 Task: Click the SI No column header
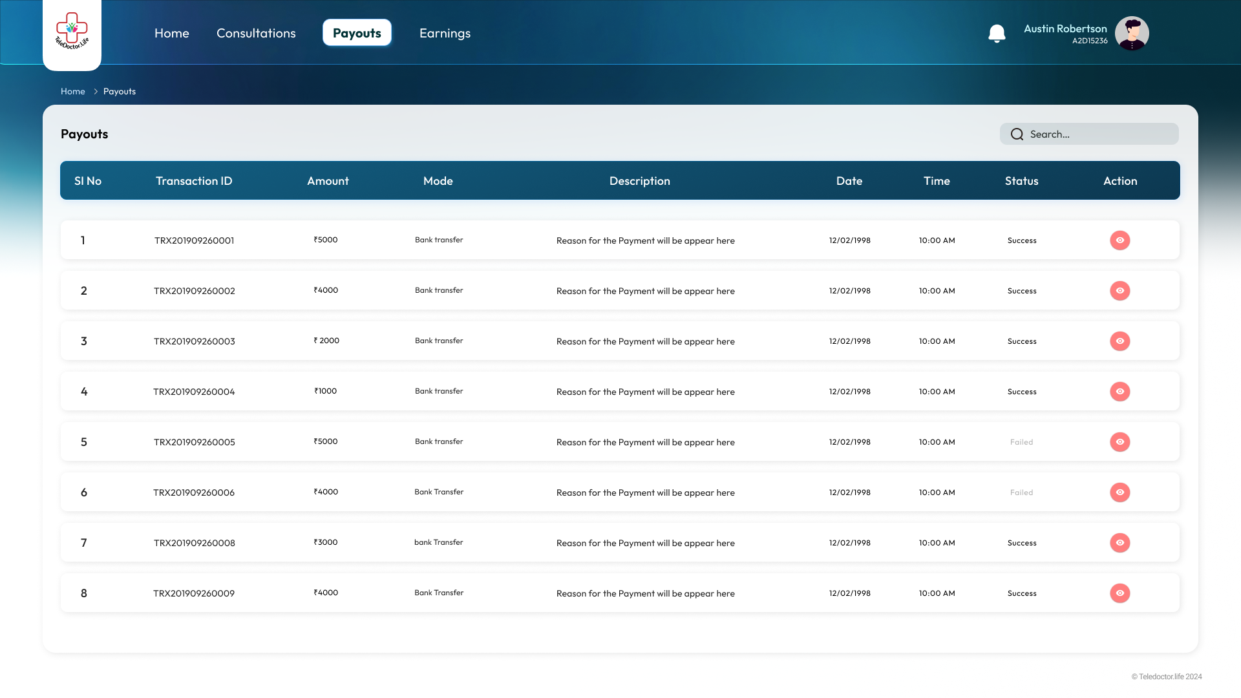88,181
